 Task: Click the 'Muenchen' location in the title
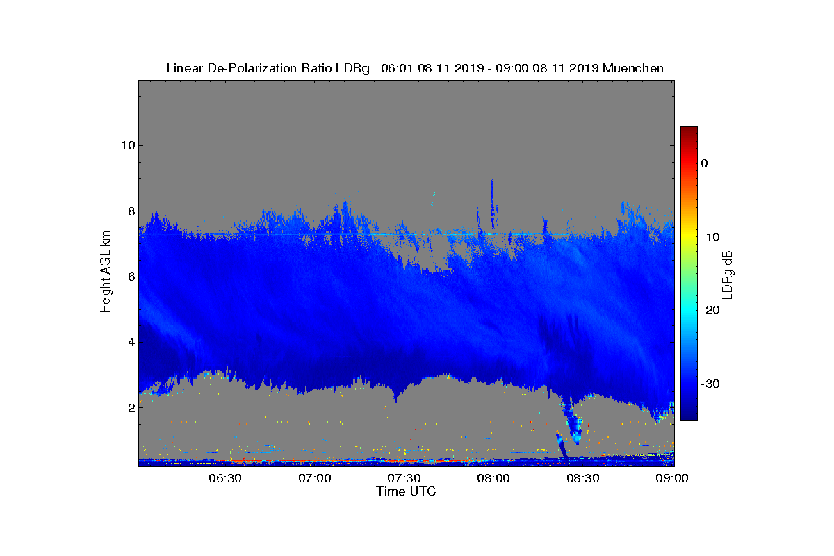tap(633, 68)
